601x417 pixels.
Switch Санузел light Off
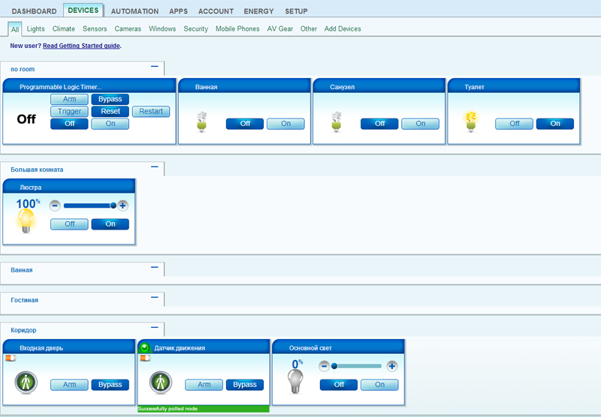pyautogui.click(x=379, y=124)
